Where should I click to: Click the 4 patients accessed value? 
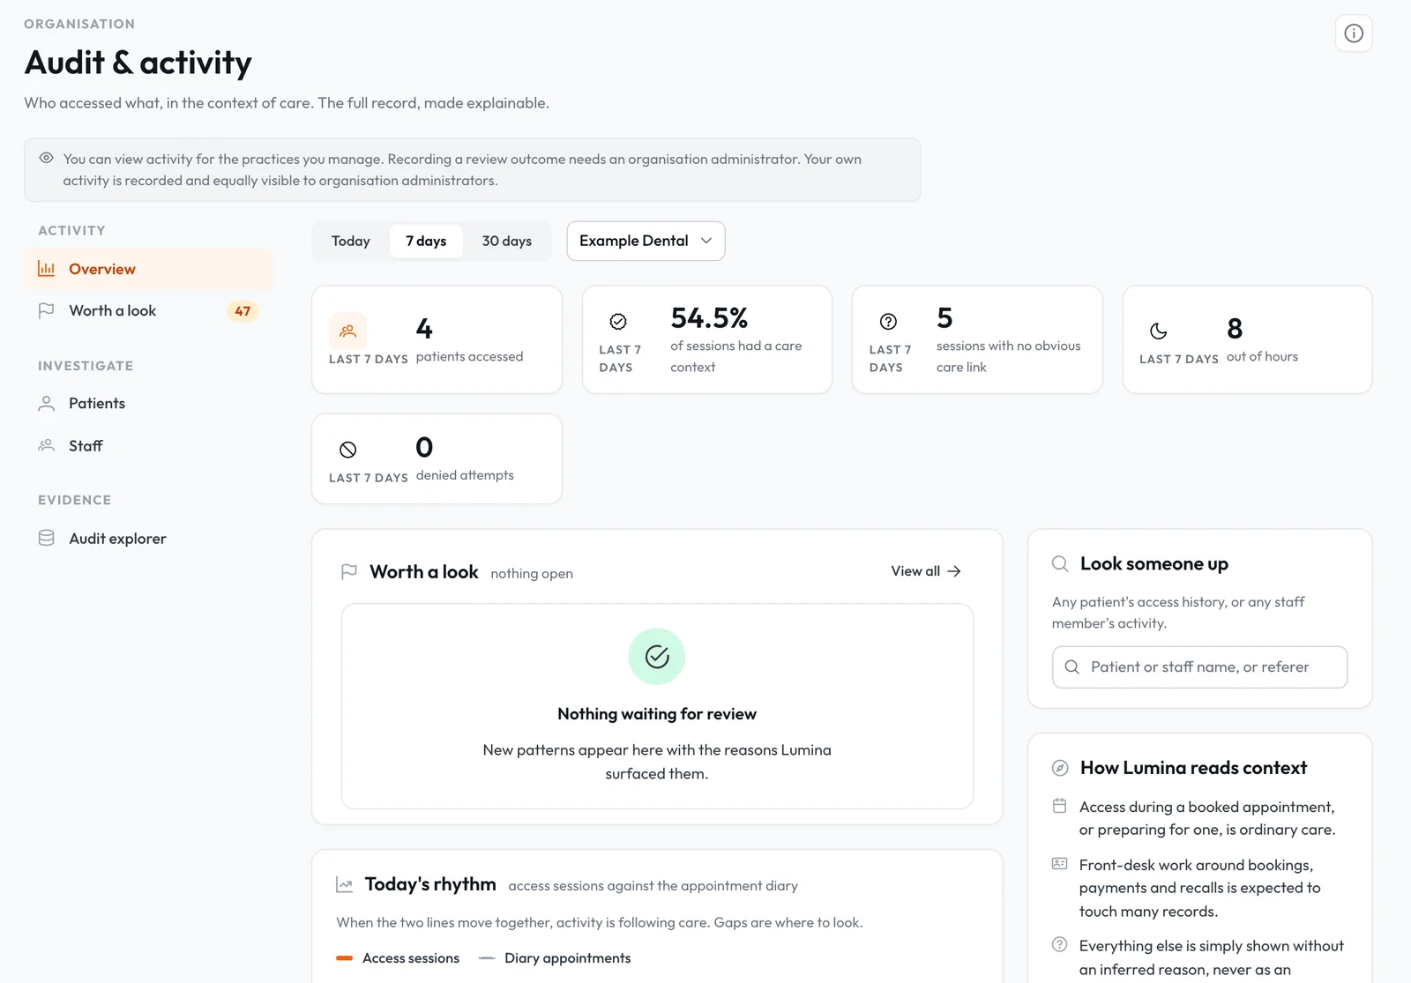pyautogui.click(x=424, y=329)
